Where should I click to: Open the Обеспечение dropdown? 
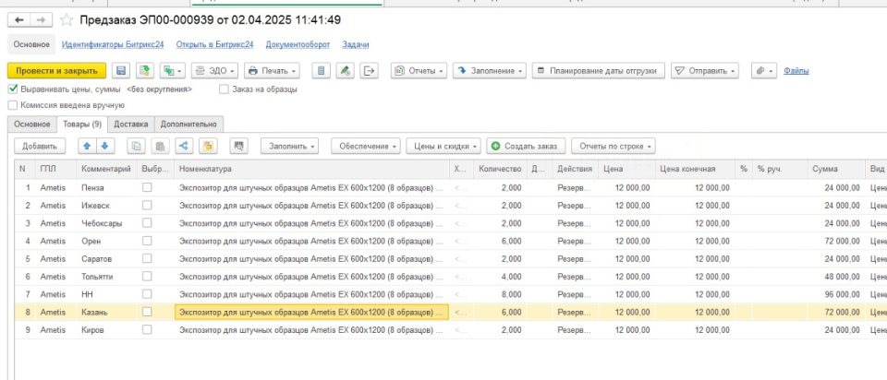(366, 146)
